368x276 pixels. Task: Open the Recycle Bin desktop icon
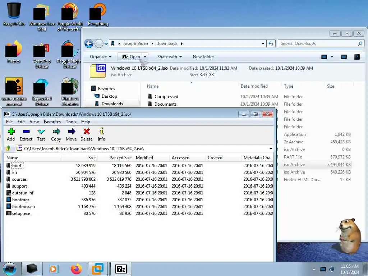pyautogui.click(x=14, y=14)
